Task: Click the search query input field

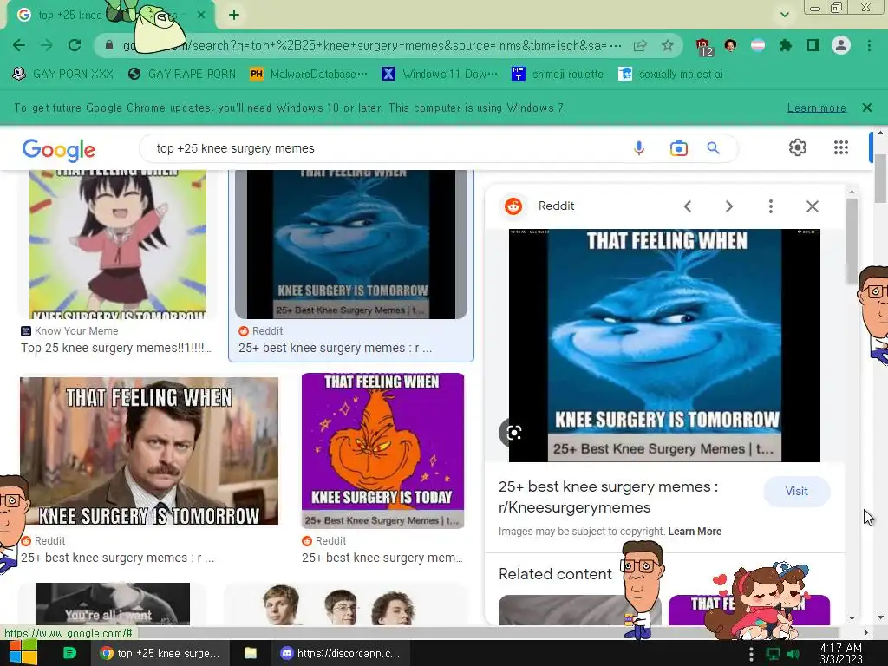Action: click(x=385, y=148)
